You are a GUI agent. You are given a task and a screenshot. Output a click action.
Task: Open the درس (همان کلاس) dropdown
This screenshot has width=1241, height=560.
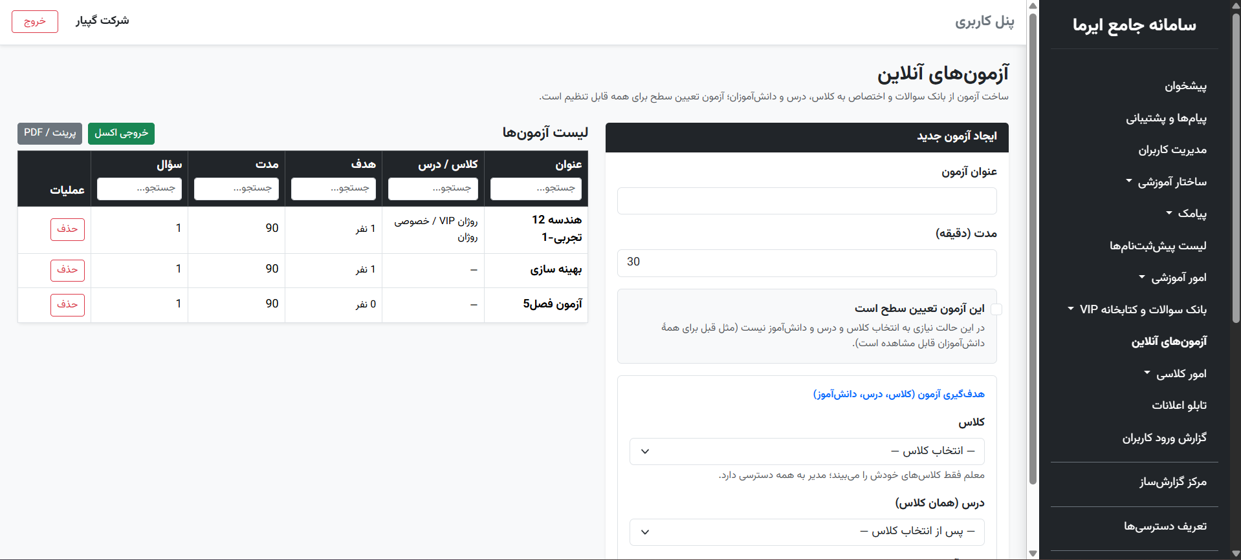pos(807,532)
